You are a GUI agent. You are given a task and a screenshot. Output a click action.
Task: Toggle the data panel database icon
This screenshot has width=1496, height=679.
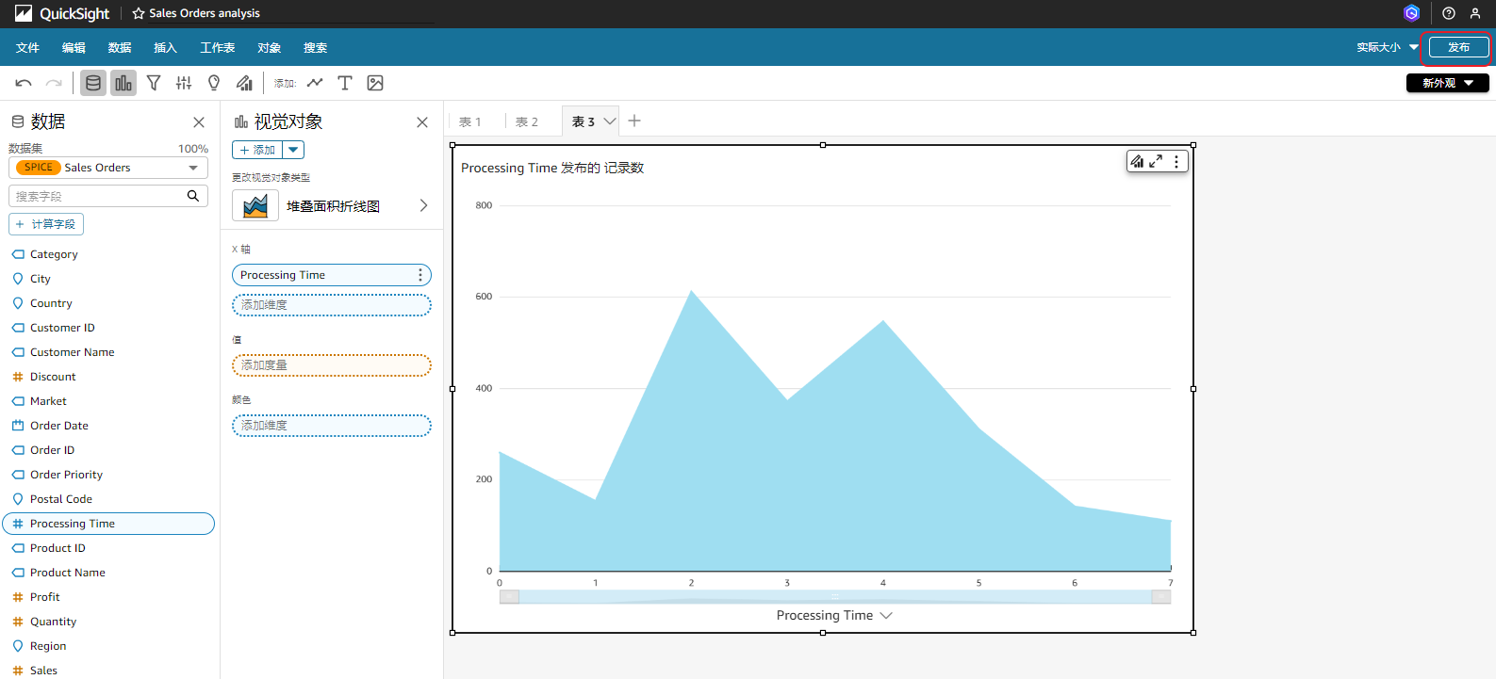93,83
